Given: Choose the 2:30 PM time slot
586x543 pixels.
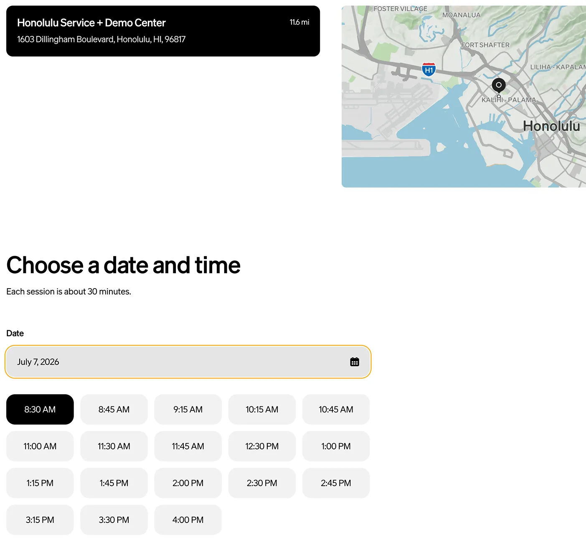Looking at the screenshot, I should pos(262,483).
